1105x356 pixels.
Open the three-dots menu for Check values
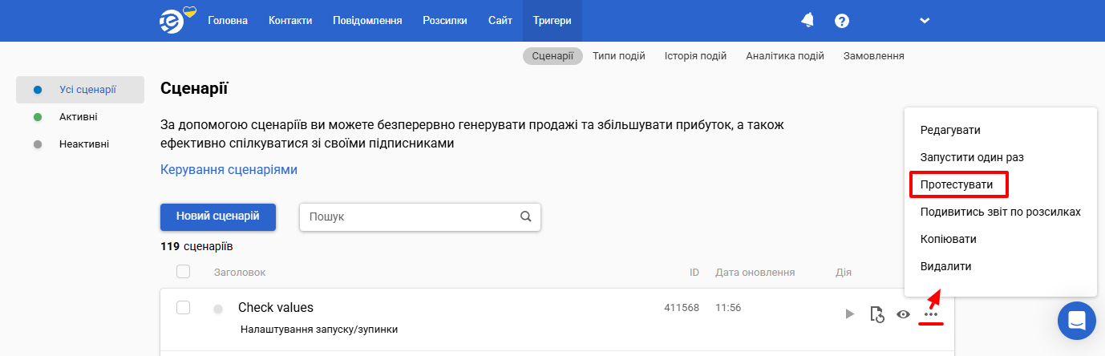point(931,314)
